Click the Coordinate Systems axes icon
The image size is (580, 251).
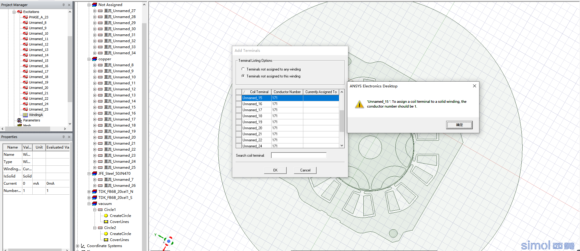point(83,246)
